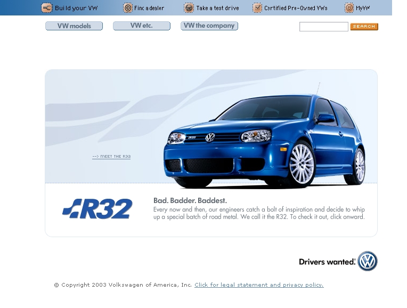This screenshot has width=407, height=308.
Task: Select the Build your VW text link
Action: 76,8
